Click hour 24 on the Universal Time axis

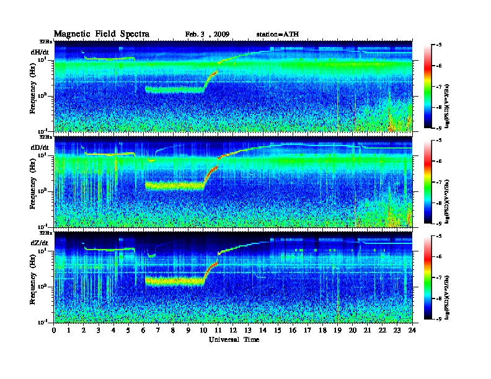tap(412, 330)
